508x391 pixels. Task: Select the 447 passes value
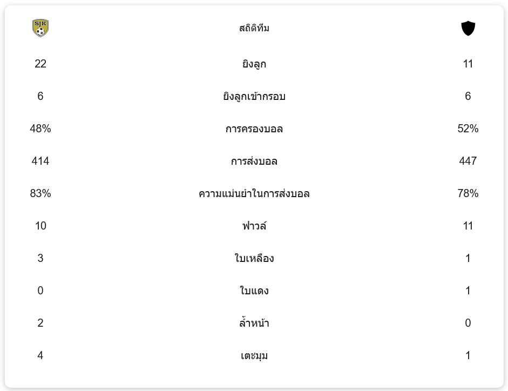point(468,161)
